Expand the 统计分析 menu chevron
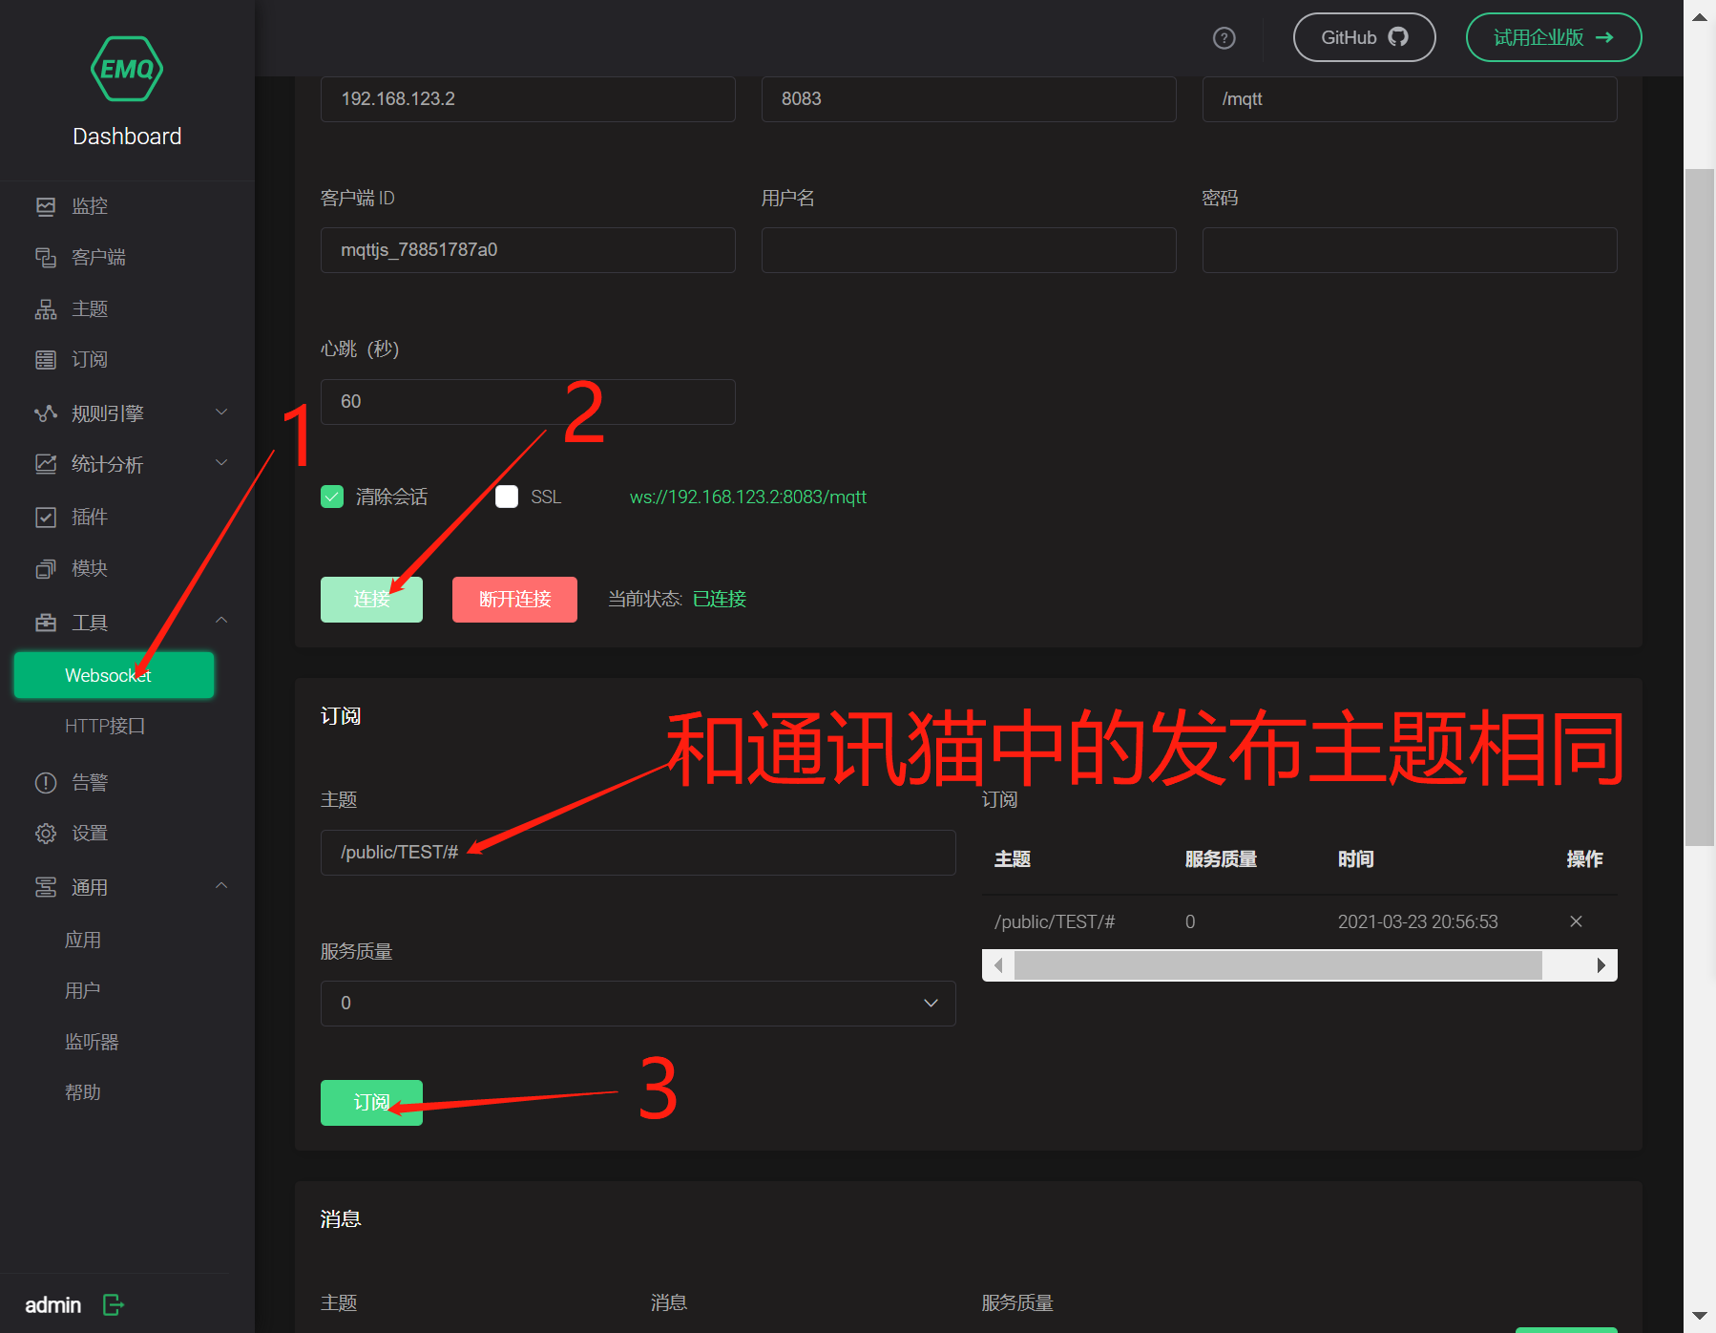The image size is (1716, 1333). click(x=221, y=463)
